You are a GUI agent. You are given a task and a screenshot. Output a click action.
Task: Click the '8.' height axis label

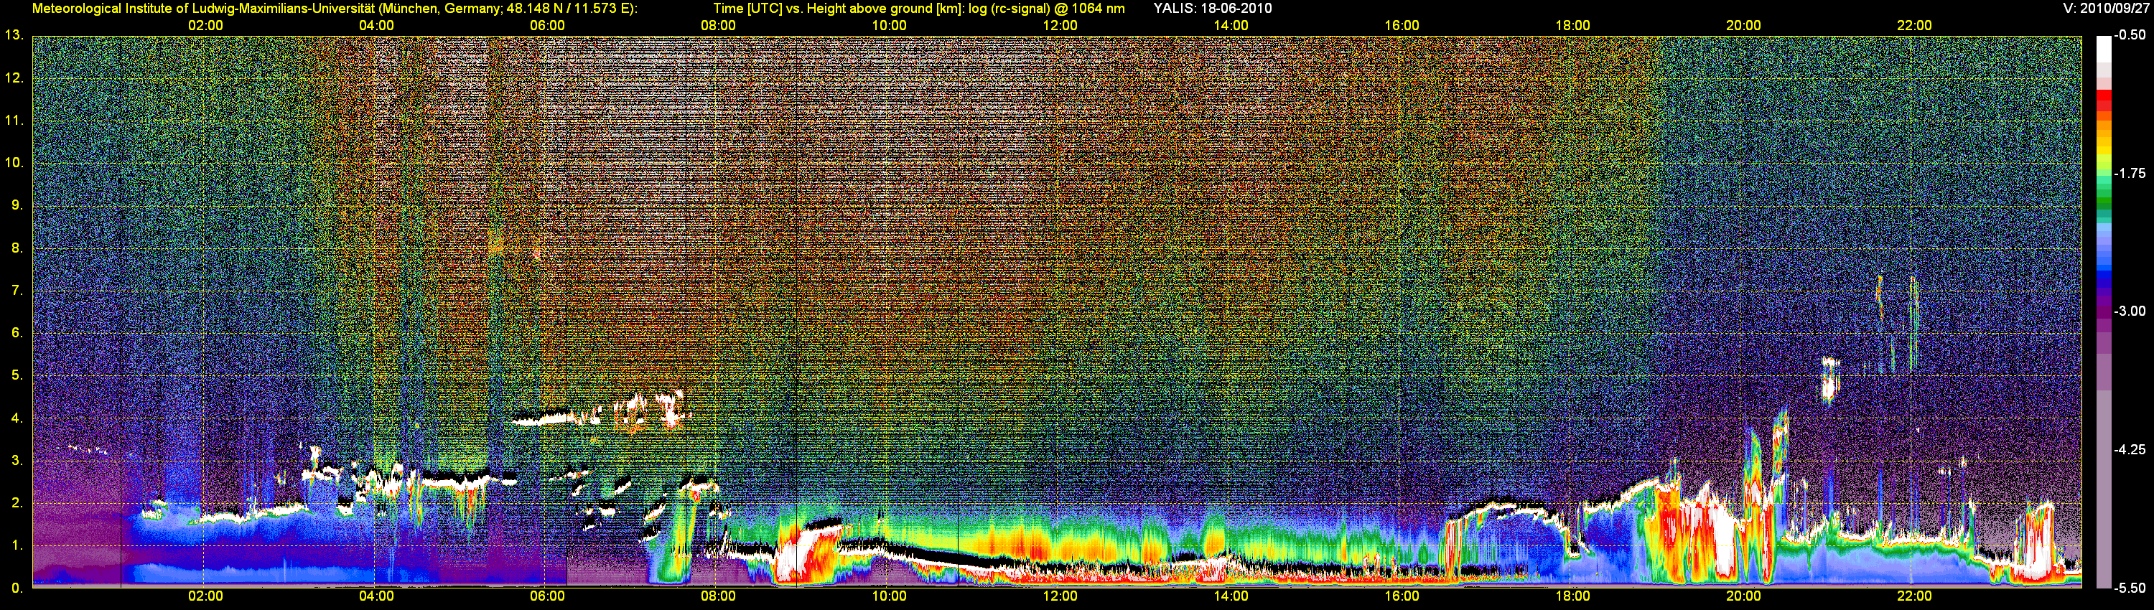click(17, 248)
